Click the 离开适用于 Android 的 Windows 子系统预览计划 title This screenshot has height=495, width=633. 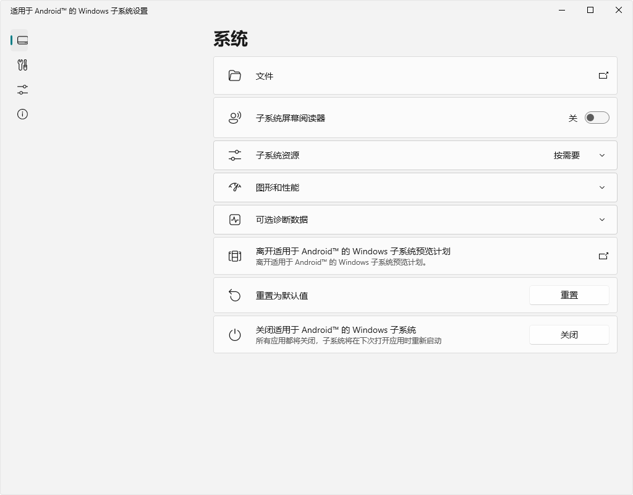pyautogui.click(x=353, y=251)
